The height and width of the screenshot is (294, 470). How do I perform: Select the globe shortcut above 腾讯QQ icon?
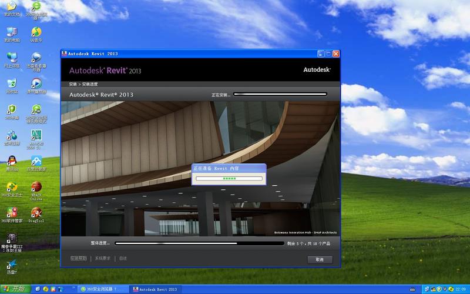(x=12, y=138)
